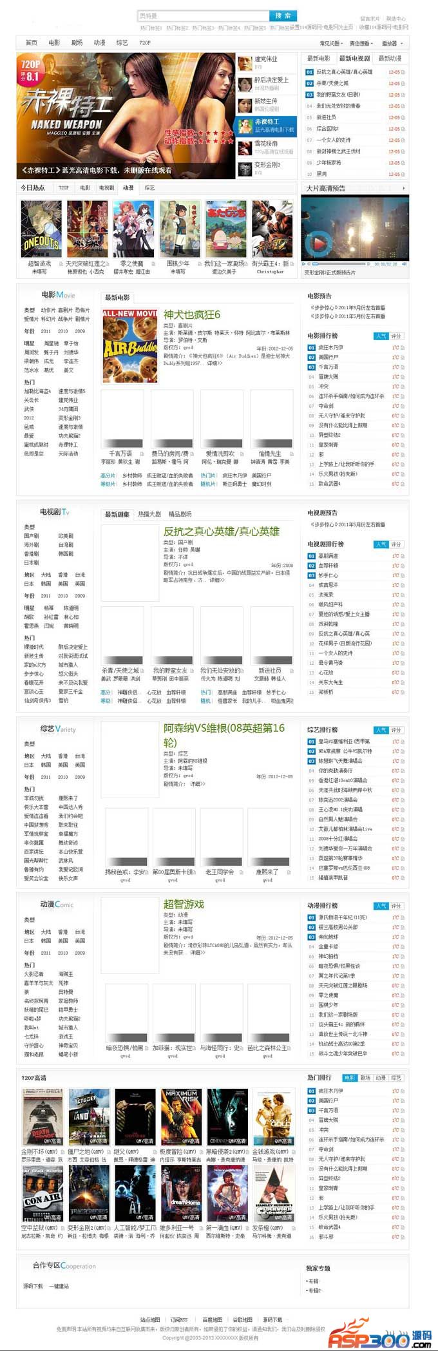438x1351 pixels.
Task: Open 千言万语 movie in the 最新电影 row
Action: (x=122, y=417)
